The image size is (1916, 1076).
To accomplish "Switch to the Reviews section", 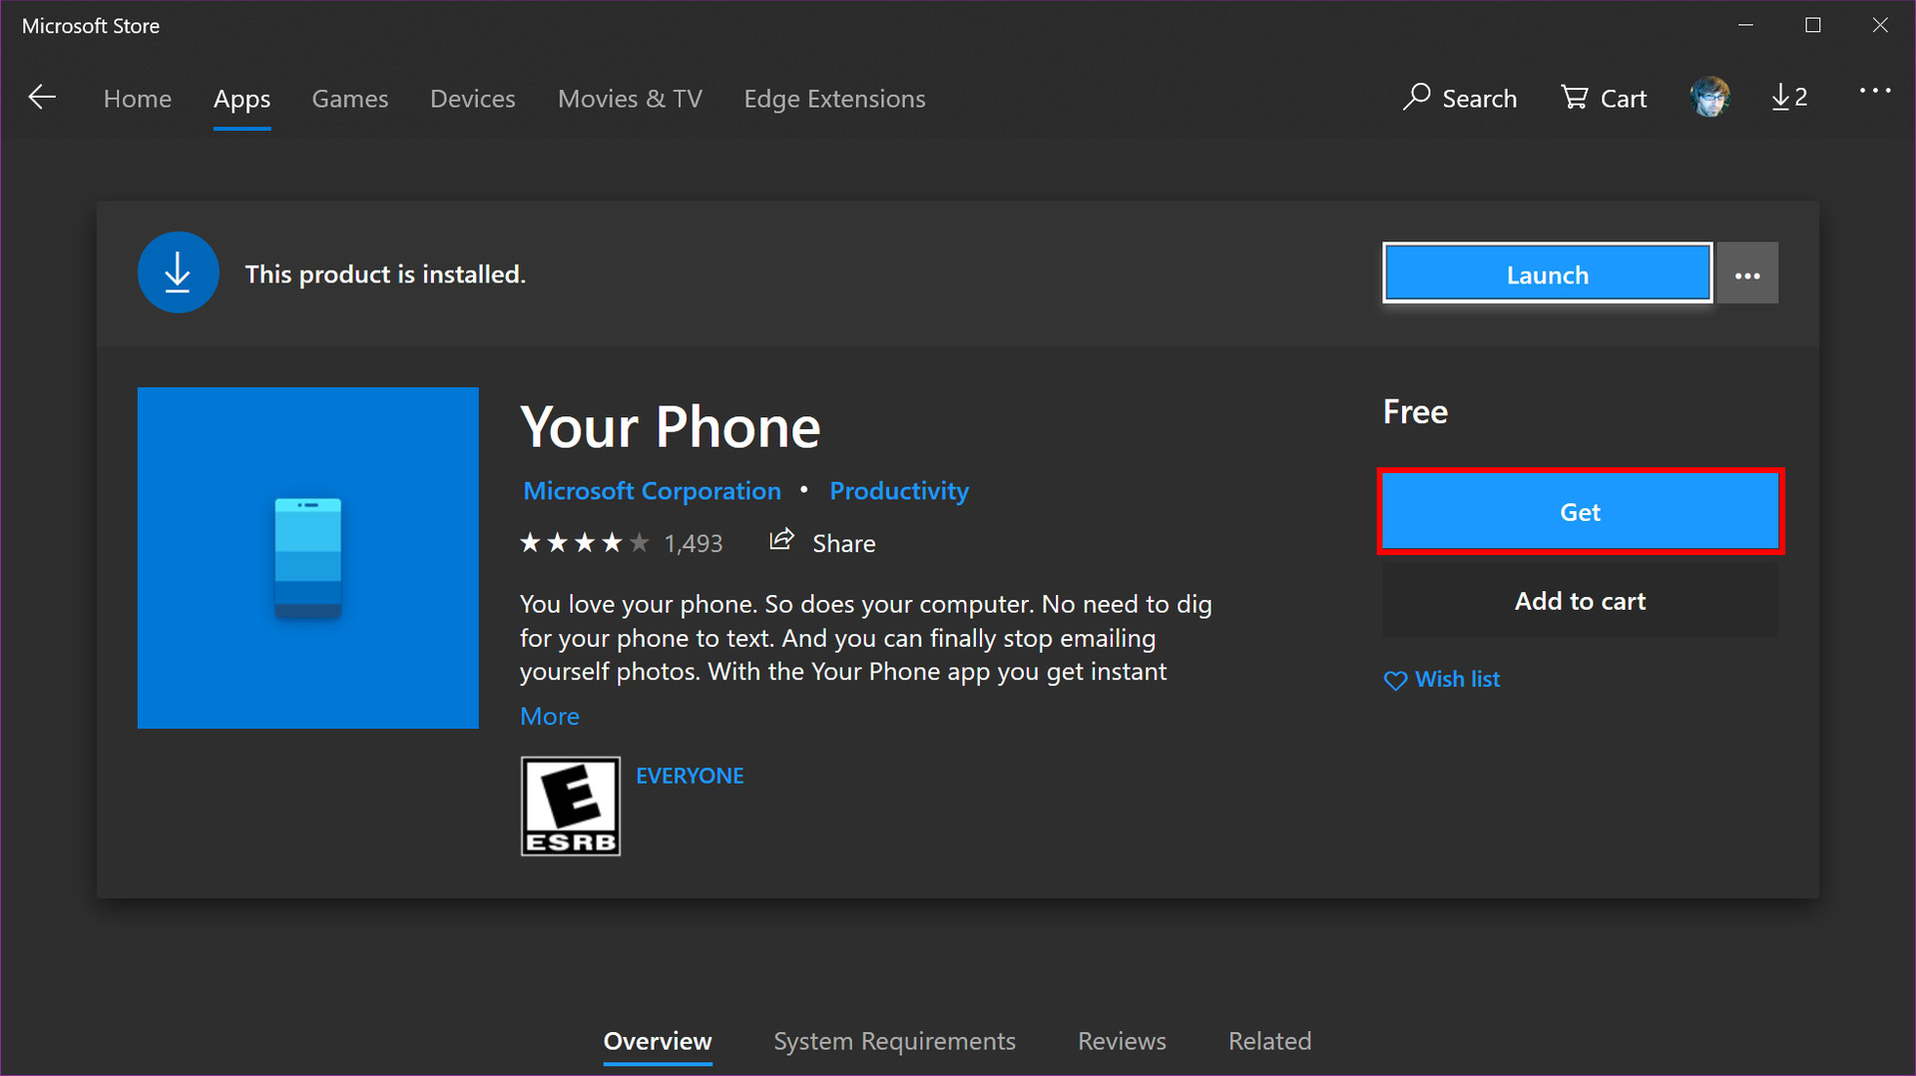I will pos(1122,1041).
